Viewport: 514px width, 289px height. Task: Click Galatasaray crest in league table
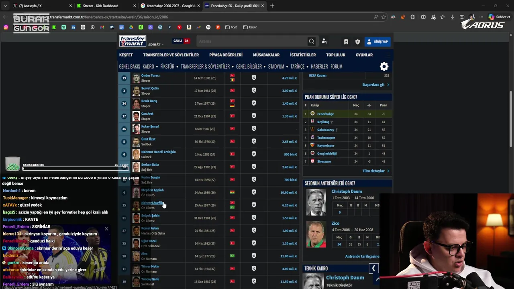coord(312,130)
